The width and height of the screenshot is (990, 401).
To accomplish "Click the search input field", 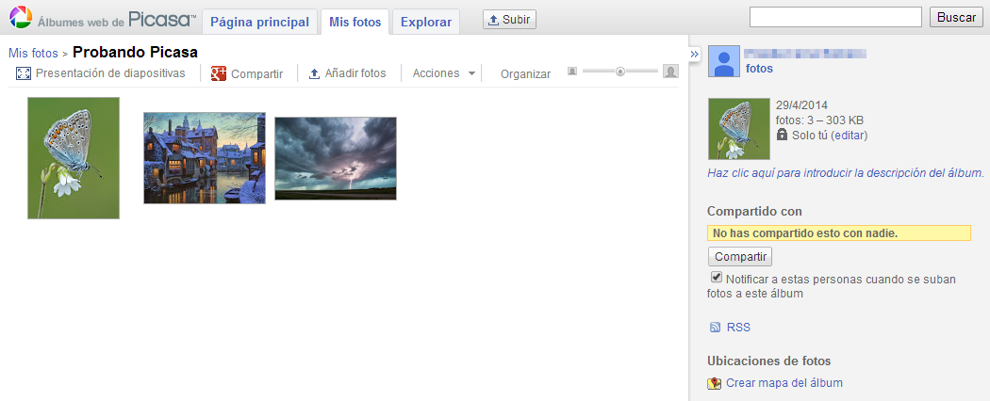I will click(835, 18).
